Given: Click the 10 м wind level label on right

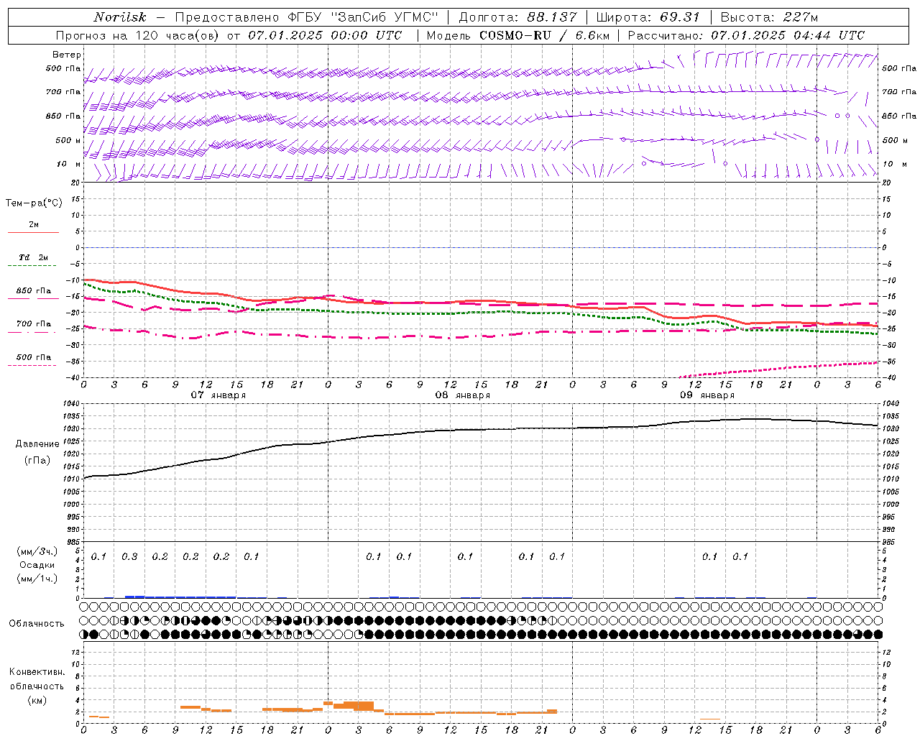Looking at the screenshot, I should coord(895,165).
